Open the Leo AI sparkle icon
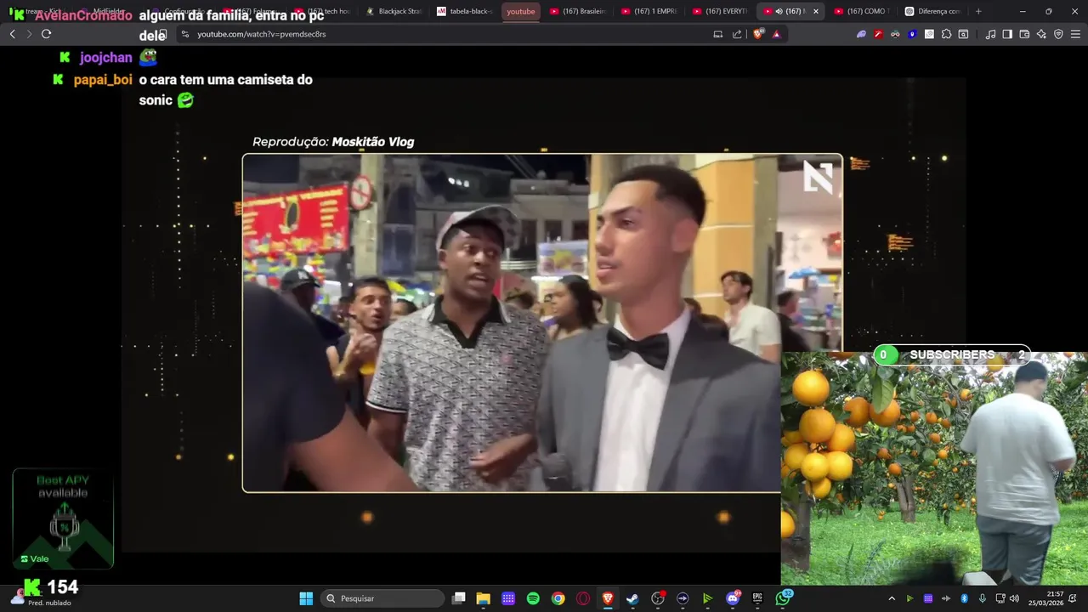Viewport: 1088px width, 612px height. click(1041, 34)
